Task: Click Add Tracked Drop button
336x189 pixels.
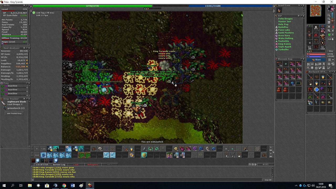Action: click(x=14, y=113)
